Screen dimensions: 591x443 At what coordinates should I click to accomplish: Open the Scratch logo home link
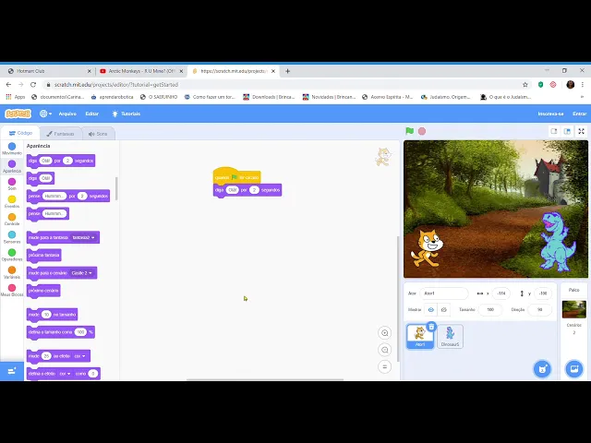point(18,114)
